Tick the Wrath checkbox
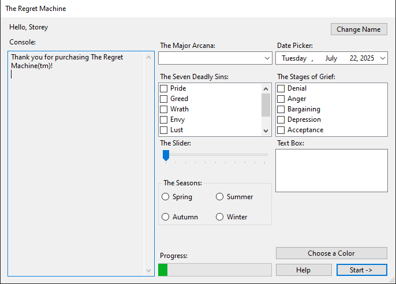396x284 pixels. 164,109
